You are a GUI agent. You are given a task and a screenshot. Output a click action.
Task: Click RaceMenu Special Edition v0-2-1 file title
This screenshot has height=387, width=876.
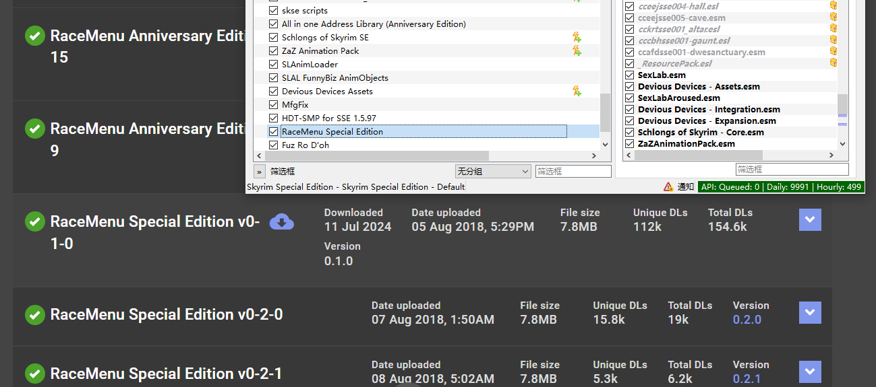[167, 374]
